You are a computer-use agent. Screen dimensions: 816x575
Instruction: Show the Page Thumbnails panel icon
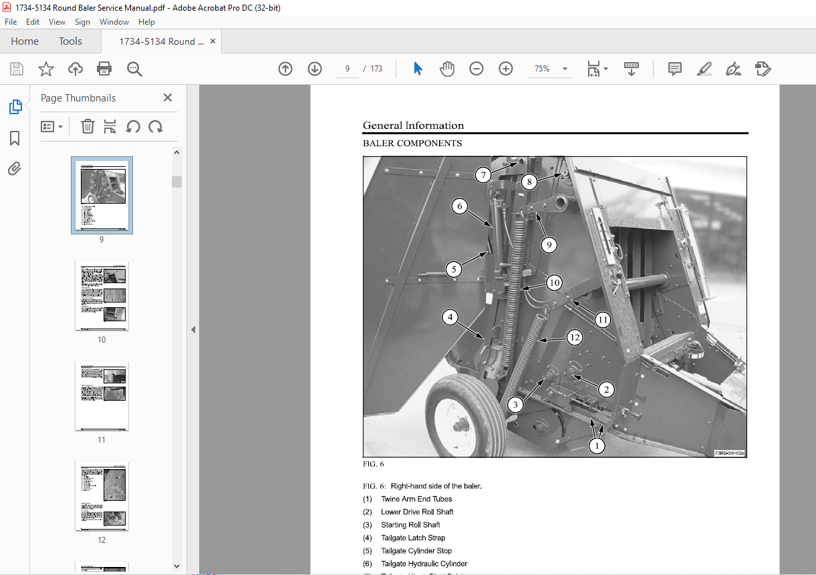pyautogui.click(x=15, y=106)
